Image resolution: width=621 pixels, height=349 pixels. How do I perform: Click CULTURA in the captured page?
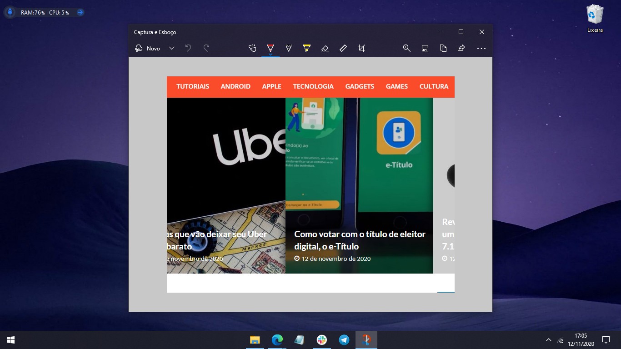point(434,86)
